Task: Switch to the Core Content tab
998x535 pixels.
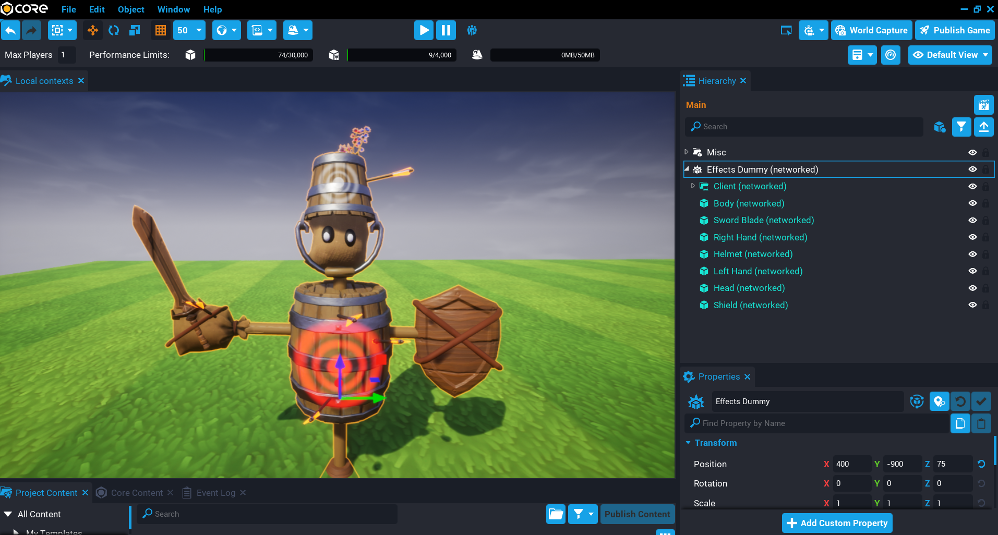Action: tap(137, 493)
